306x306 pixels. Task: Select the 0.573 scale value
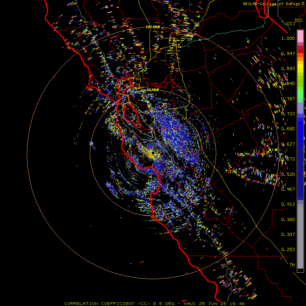pyautogui.click(x=288, y=159)
